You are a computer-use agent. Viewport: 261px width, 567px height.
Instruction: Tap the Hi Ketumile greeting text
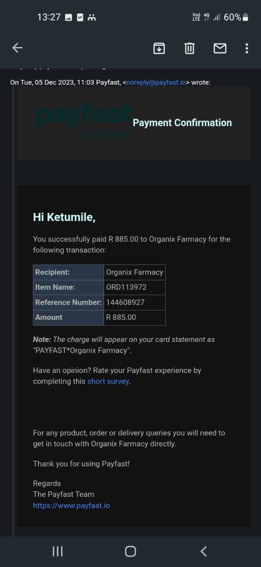(x=64, y=217)
